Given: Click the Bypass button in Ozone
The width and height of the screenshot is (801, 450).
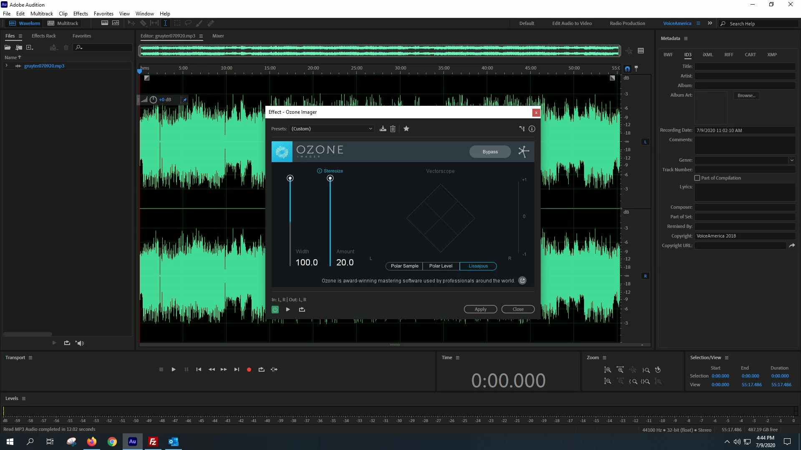Looking at the screenshot, I should coord(490,152).
